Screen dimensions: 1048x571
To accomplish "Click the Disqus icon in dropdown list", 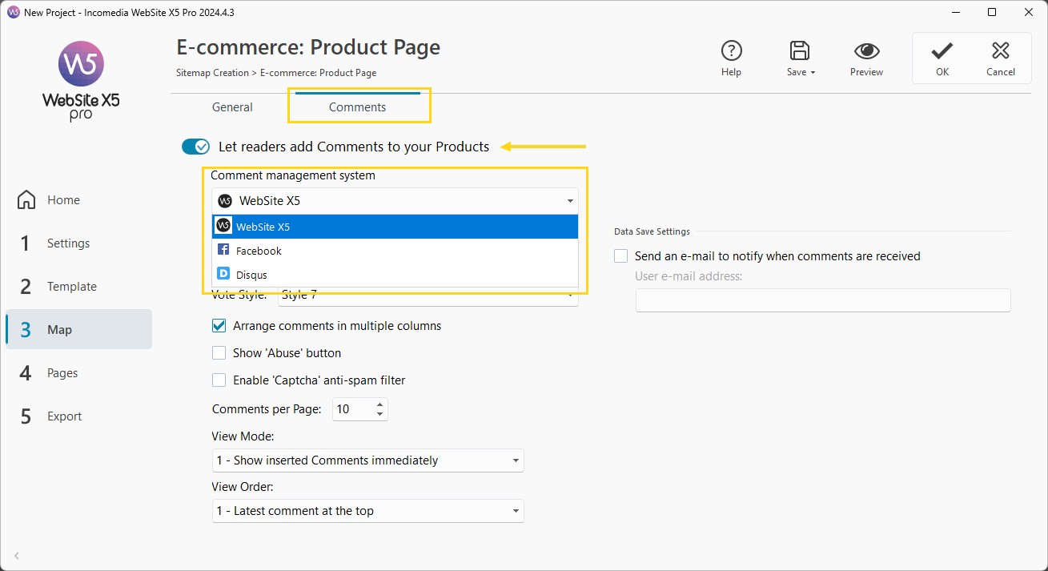I will click(x=223, y=274).
